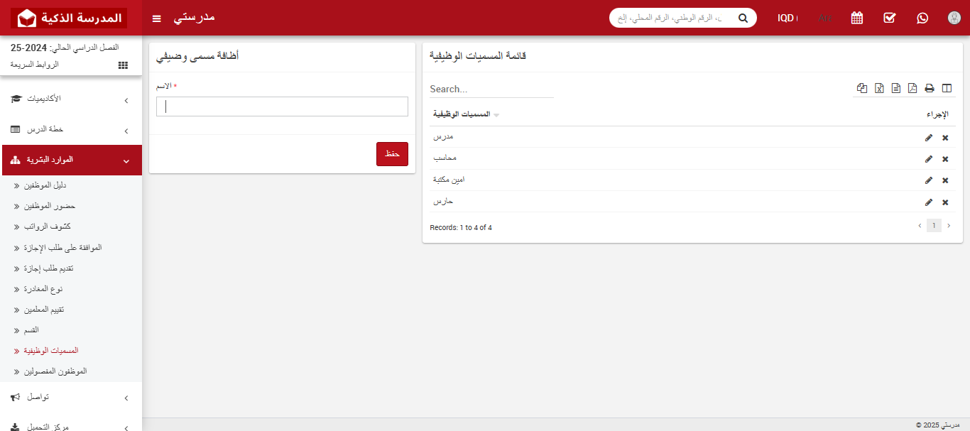Export the job titles list to Excel
Image resolution: width=970 pixels, height=431 pixels.
(879, 88)
